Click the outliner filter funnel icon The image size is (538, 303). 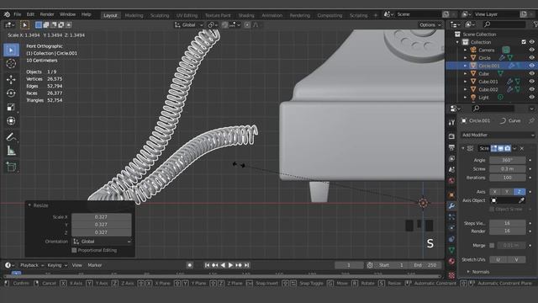535,24
